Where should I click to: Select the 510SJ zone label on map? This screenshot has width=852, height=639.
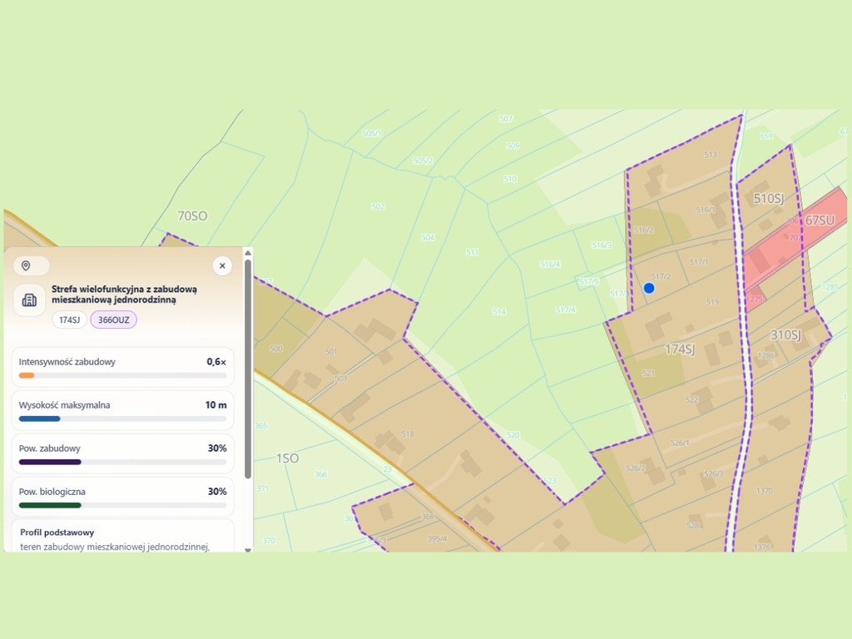[768, 199]
